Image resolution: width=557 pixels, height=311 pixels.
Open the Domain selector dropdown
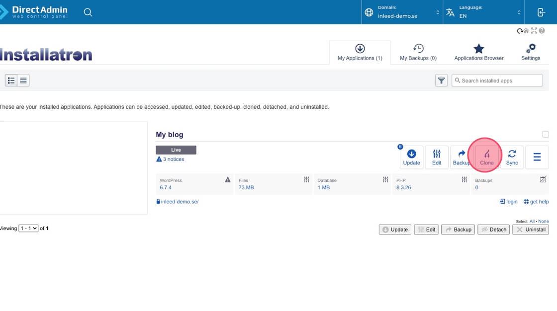point(402,12)
